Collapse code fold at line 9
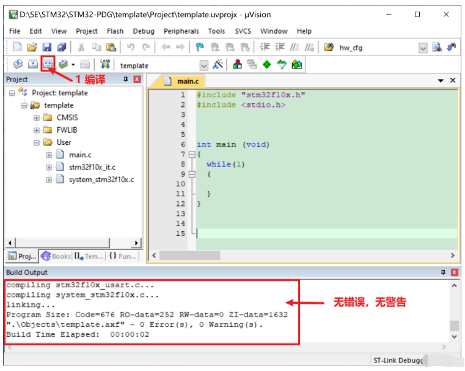The image size is (465, 371). click(192, 174)
